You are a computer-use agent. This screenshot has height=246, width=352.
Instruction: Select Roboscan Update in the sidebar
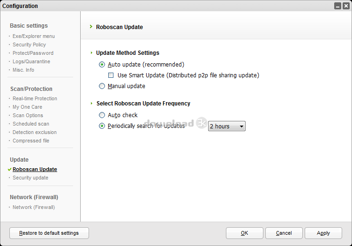(x=35, y=169)
